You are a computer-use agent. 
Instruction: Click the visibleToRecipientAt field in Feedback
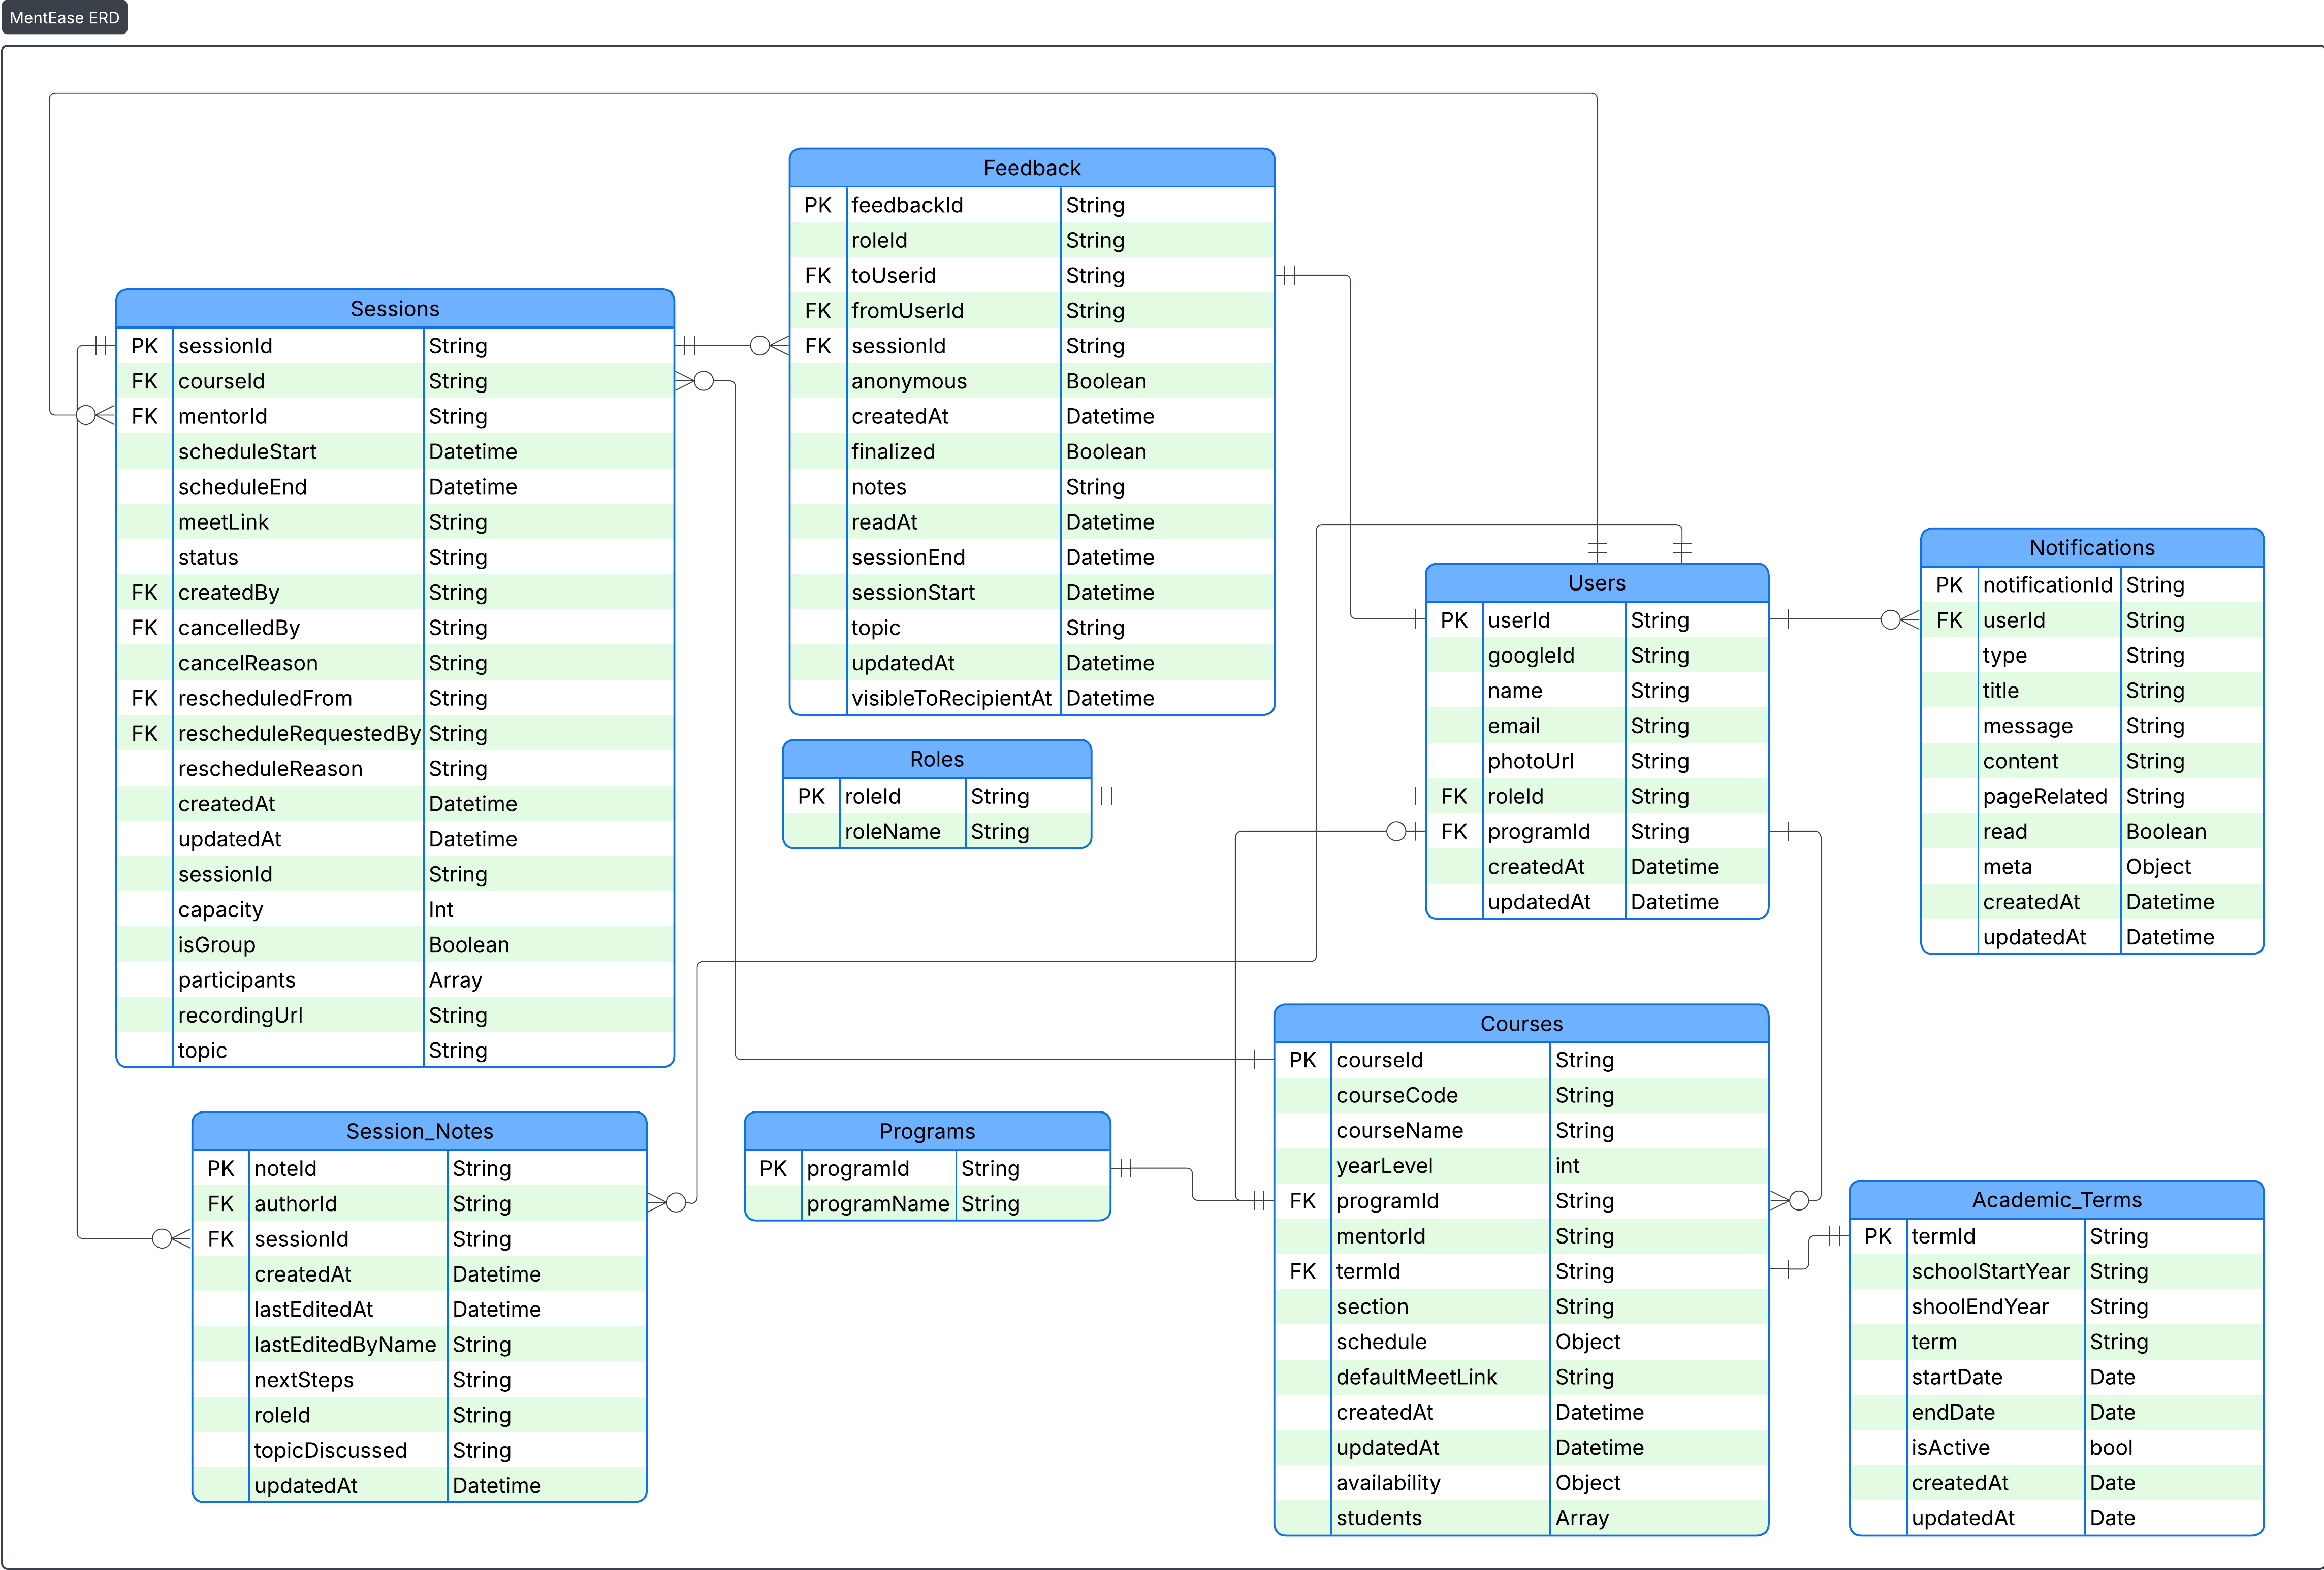coord(951,699)
